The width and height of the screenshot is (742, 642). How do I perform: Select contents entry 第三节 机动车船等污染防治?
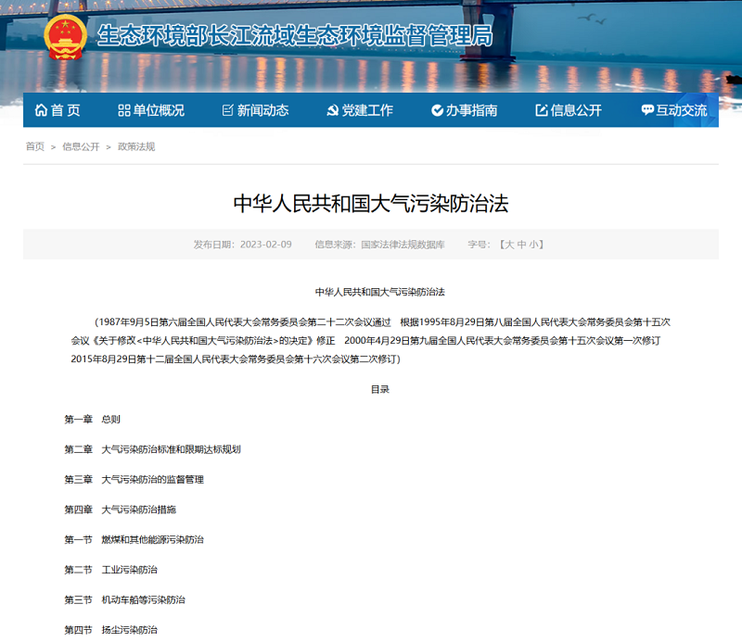[x=124, y=599]
